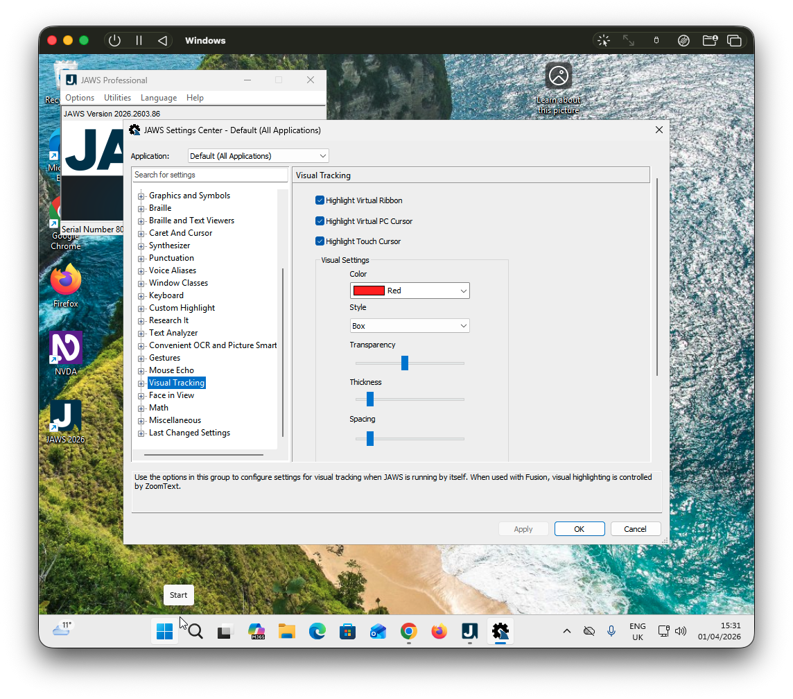This screenshot has width=793, height=699.
Task: Apply the Visual Tracking settings
Action: coord(523,528)
